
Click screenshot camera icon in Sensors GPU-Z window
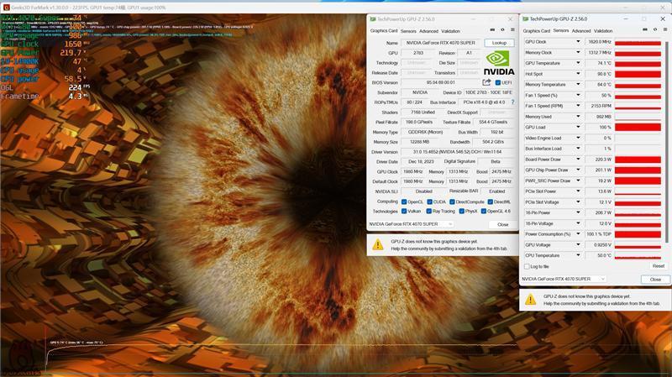point(645,30)
